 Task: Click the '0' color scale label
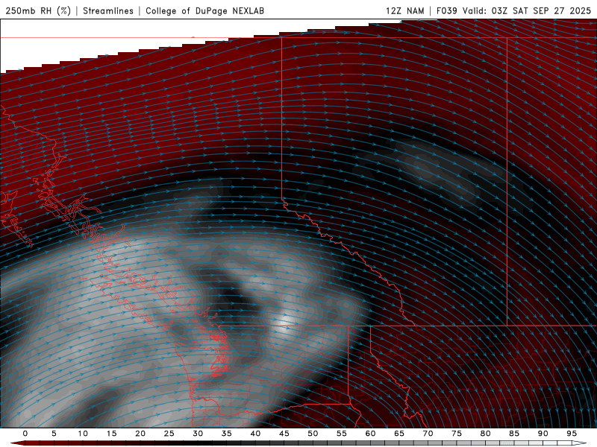click(x=25, y=434)
